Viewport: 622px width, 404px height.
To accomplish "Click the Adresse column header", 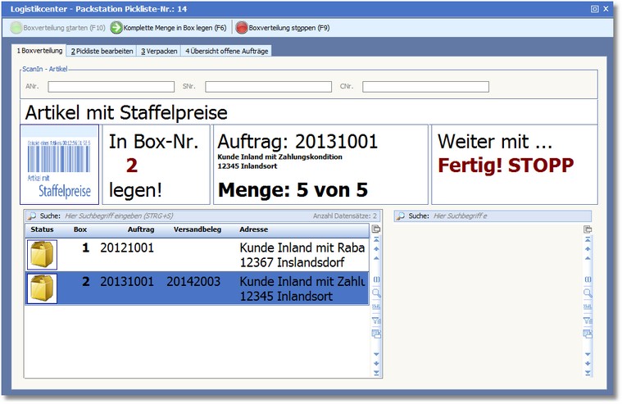I will [x=253, y=229].
